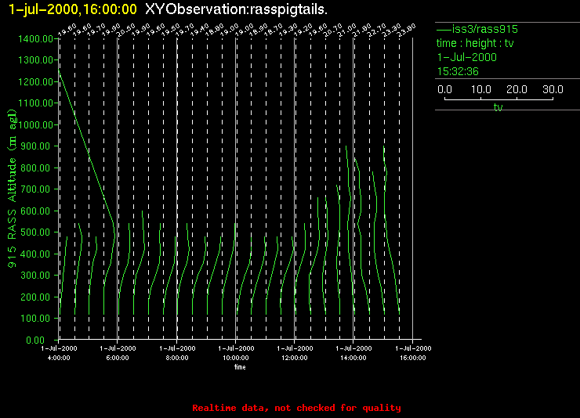Click the tv scale bar line in legend
This screenshot has width=580, height=418.
coord(498,99)
